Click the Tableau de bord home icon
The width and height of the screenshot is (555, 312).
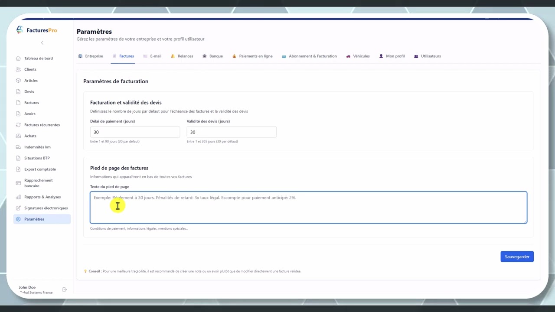pos(18,58)
